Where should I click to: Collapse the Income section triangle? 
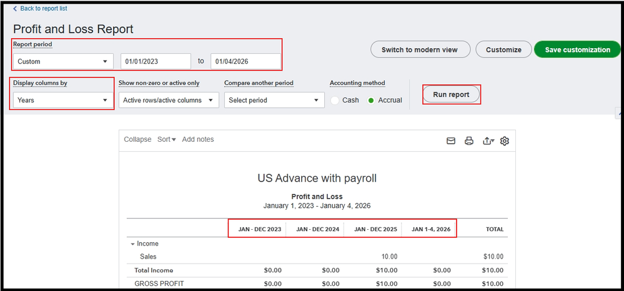tap(132, 244)
